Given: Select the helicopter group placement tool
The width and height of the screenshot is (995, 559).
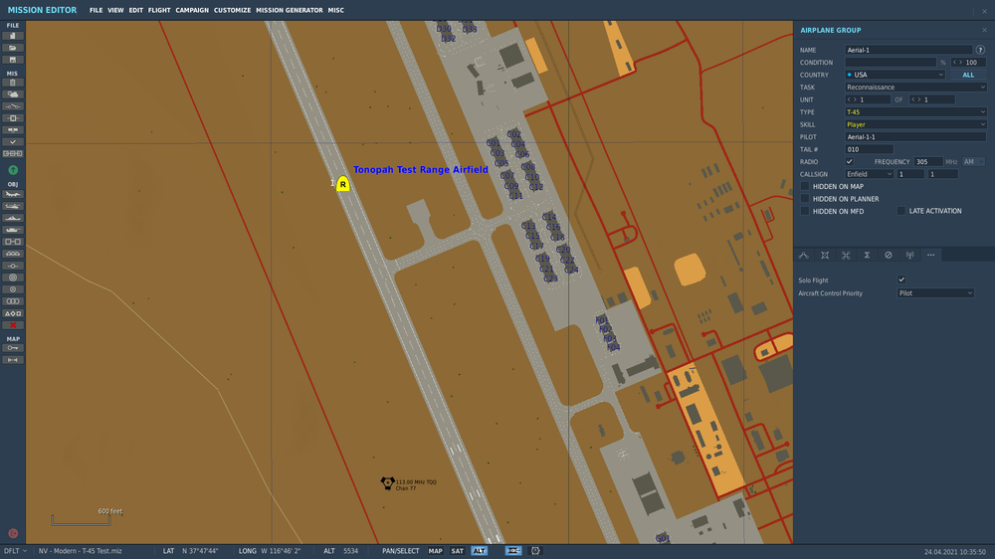Looking at the screenshot, I should [x=13, y=206].
